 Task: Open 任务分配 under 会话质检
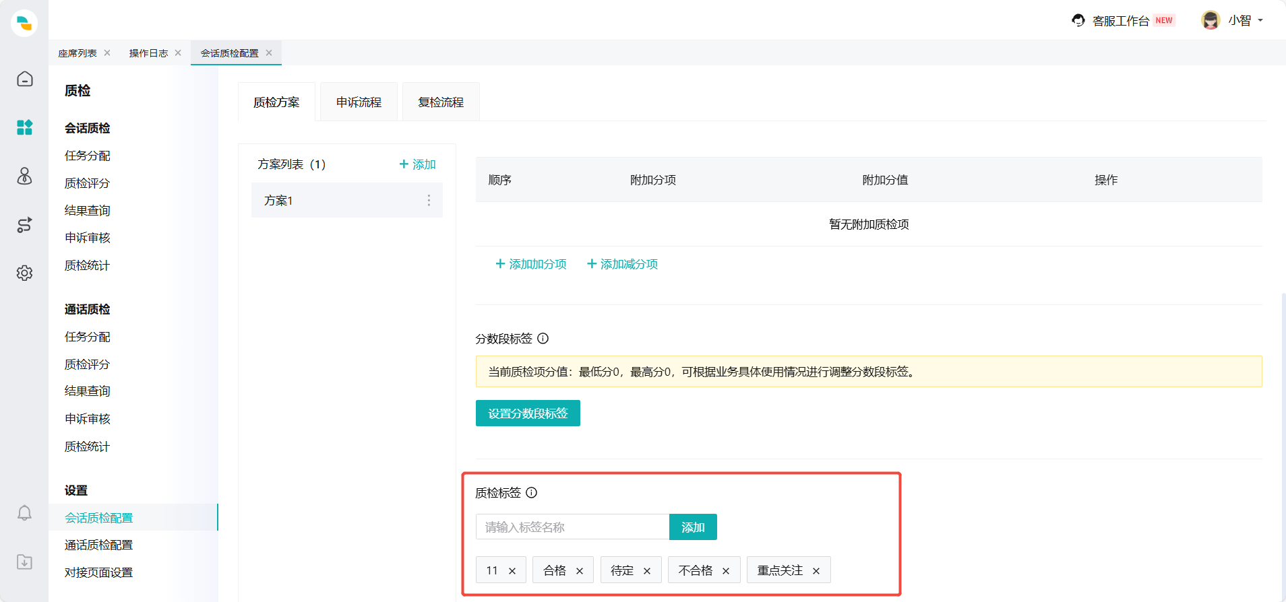pos(88,156)
